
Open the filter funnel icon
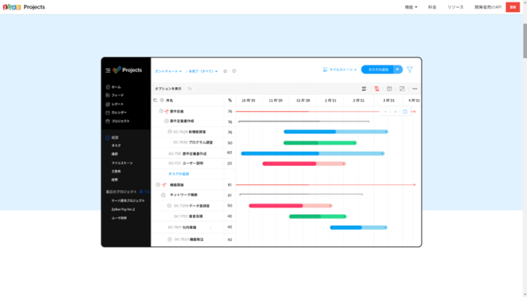point(410,70)
